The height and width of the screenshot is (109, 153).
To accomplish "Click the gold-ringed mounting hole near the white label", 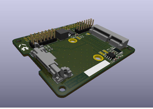I will [x=98, y=58].
